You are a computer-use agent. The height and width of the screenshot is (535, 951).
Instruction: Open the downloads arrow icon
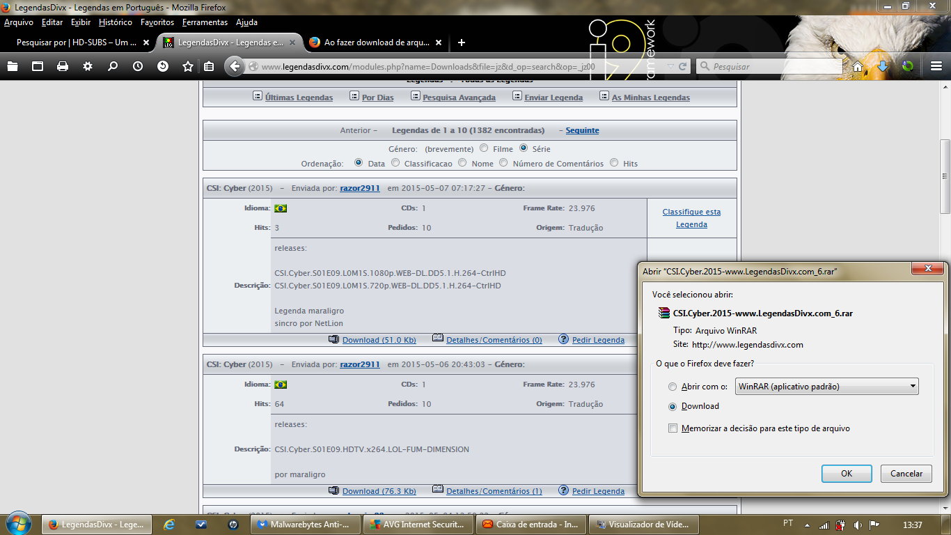coord(882,66)
